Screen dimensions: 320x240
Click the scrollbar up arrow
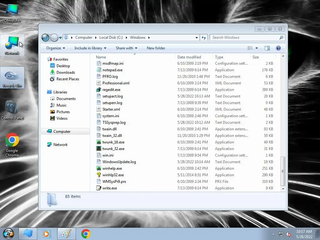pos(283,56)
